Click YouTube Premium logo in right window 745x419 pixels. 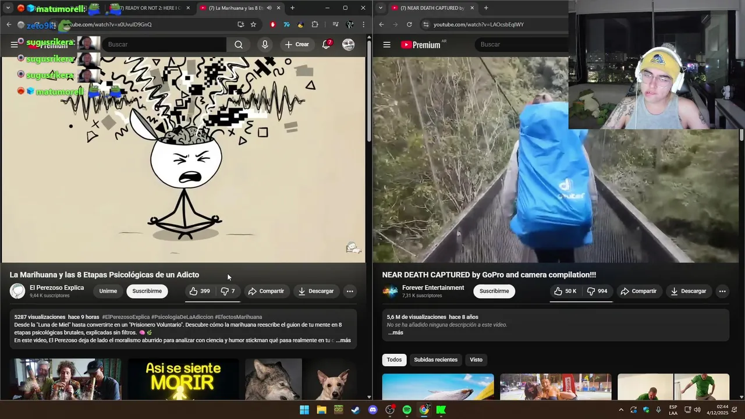coord(421,44)
